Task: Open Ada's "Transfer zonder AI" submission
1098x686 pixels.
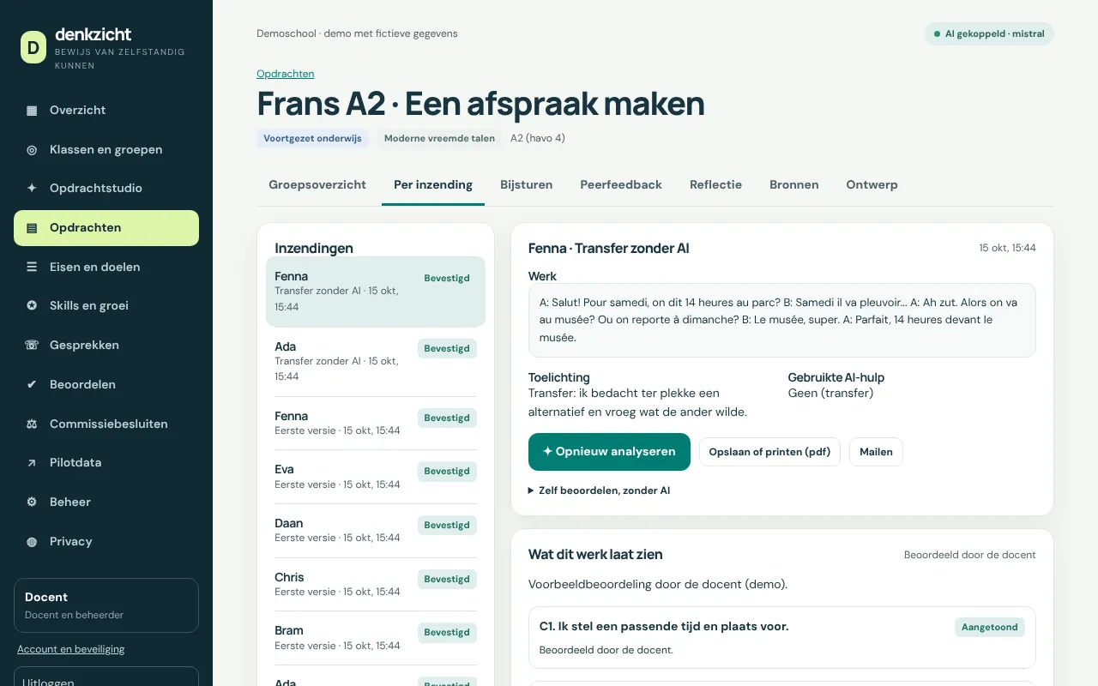Action: pyautogui.click(x=376, y=361)
